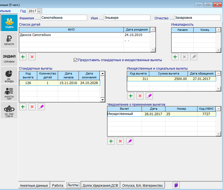Open the purple book help icon
The width and height of the screenshot is (223, 190).
pos(176,185)
